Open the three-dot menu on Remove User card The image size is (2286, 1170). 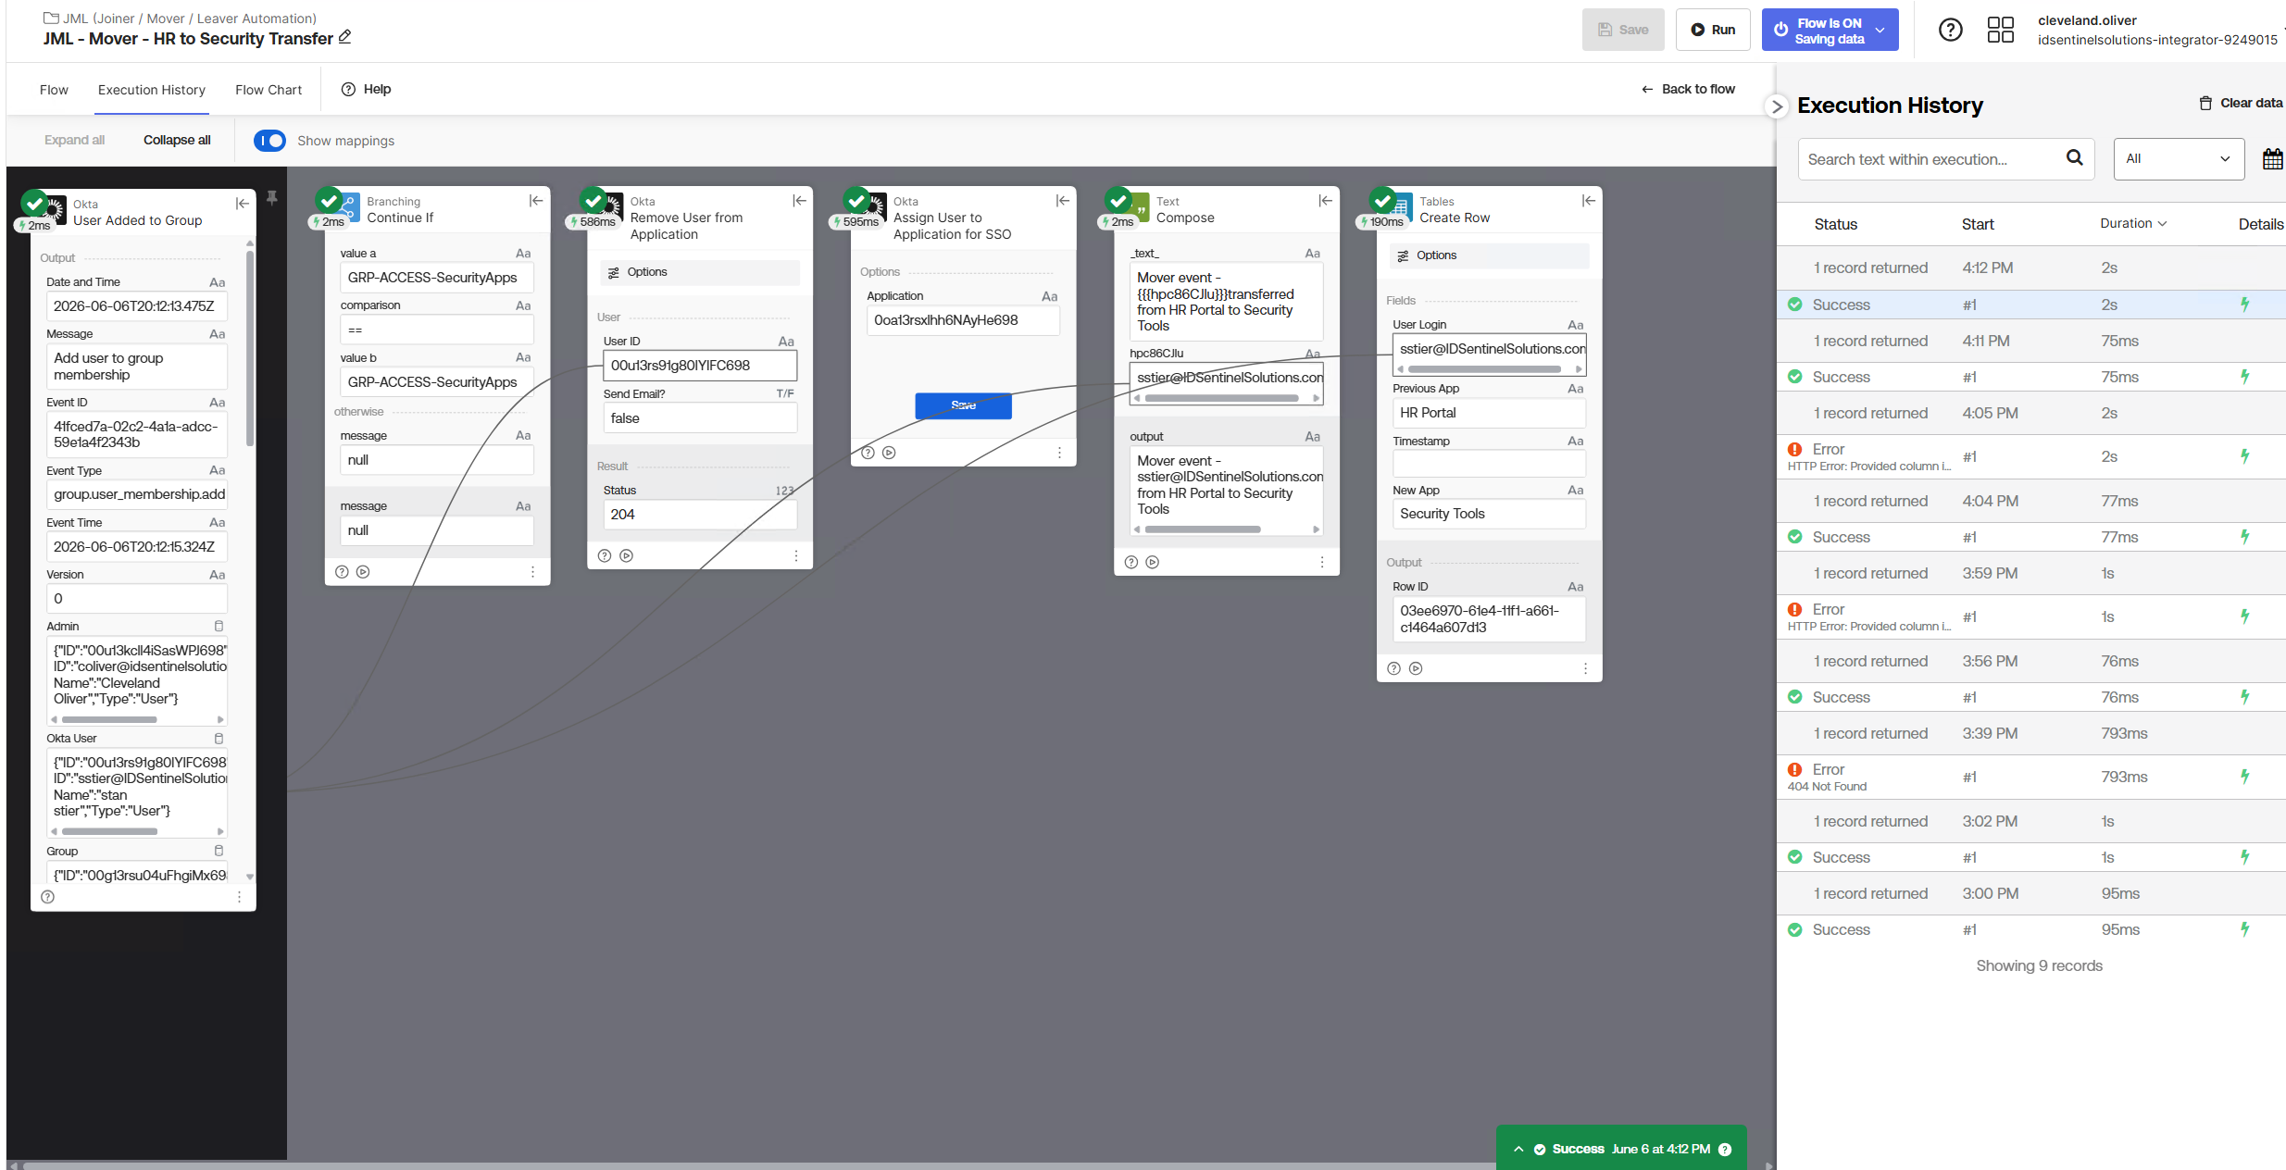(795, 555)
